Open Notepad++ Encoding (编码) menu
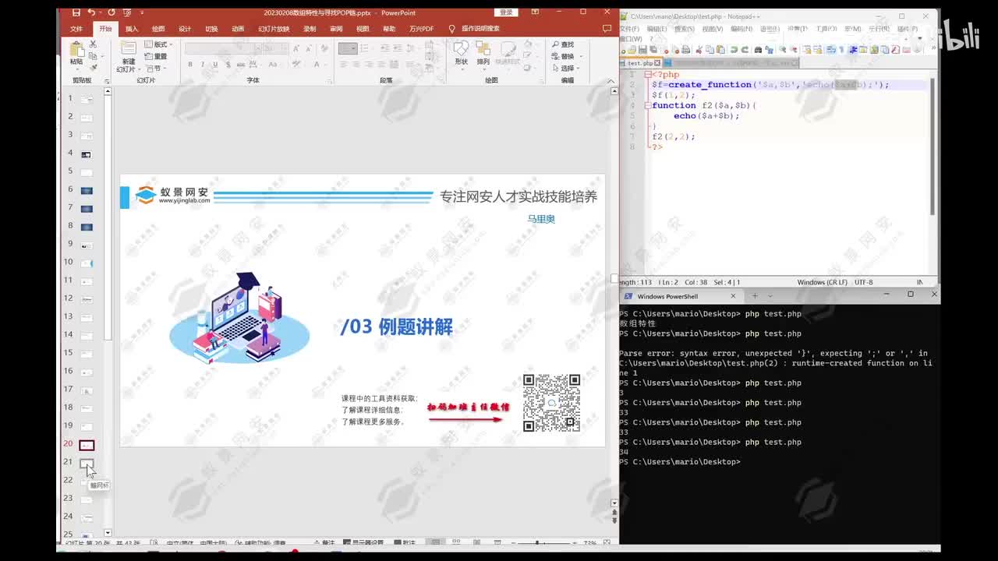Screen dimensions: 998x561 tap(741, 29)
